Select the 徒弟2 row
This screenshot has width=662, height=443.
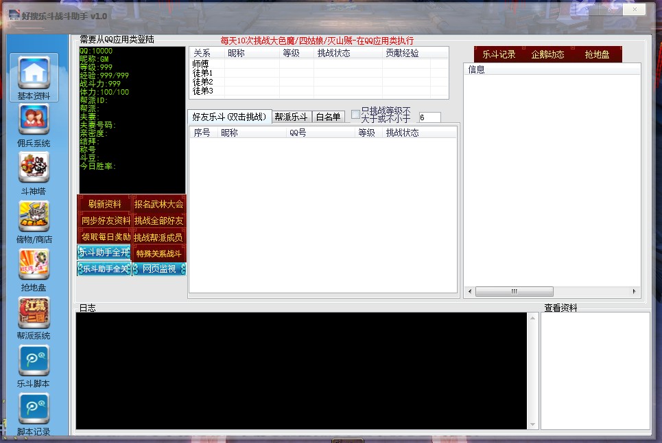click(x=319, y=82)
